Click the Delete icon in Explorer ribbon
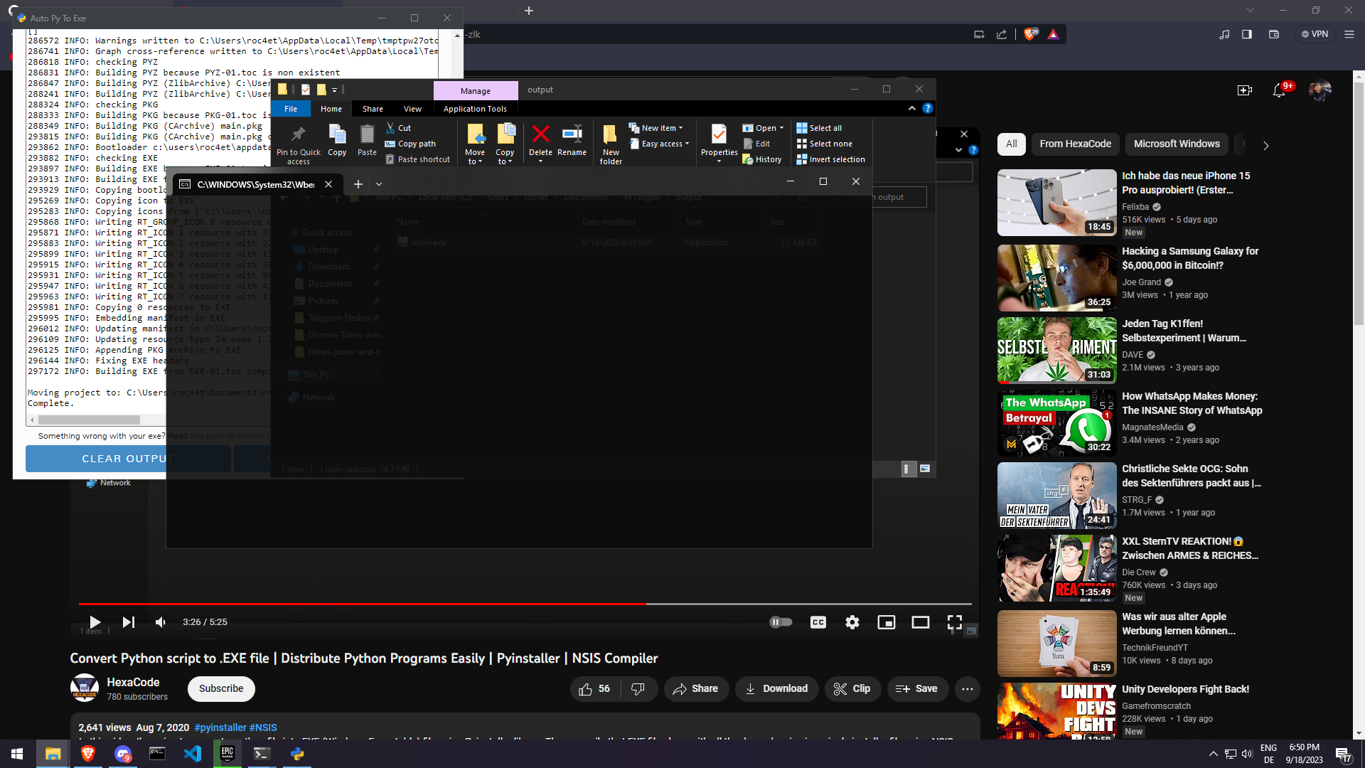This screenshot has height=768, width=1365. [x=540, y=135]
